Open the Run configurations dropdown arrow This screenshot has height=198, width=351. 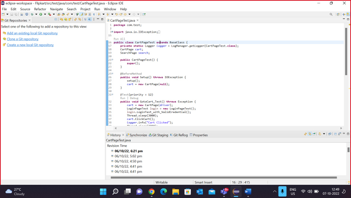pos(45,14)
